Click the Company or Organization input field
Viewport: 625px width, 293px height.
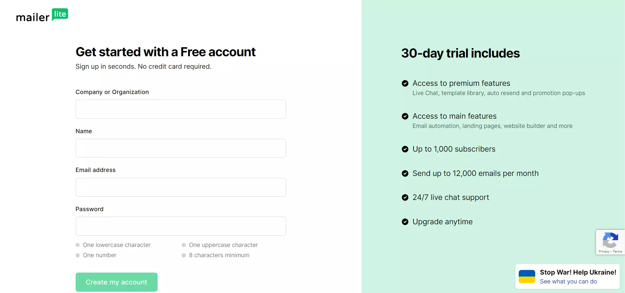tap(181, 109)
